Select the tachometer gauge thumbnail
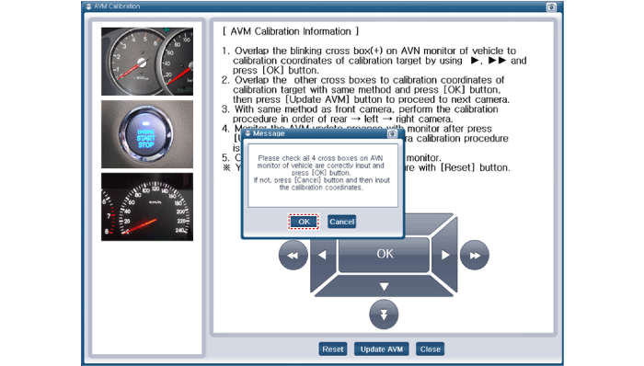Image resolution: width=644 pixels, height=366 pixels. [x=147, y=62]
